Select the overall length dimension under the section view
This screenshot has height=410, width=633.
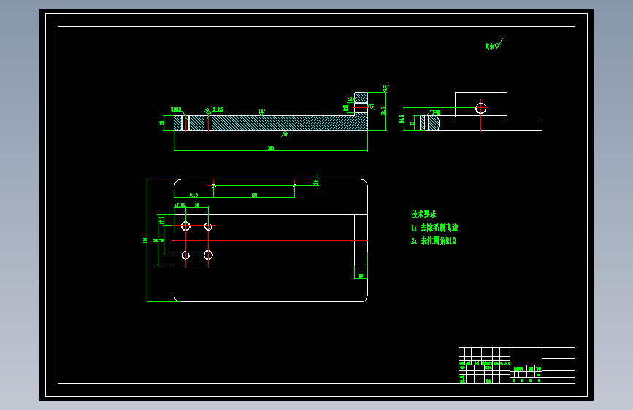pos(270,149)
